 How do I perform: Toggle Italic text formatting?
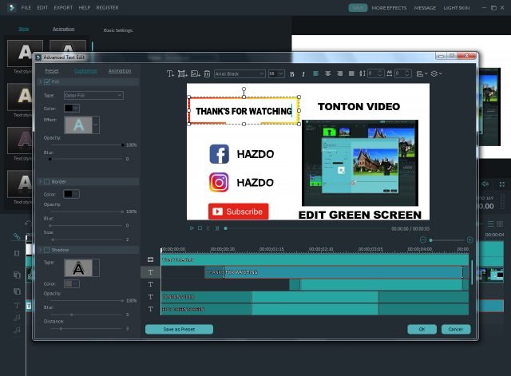coord(303,73)
